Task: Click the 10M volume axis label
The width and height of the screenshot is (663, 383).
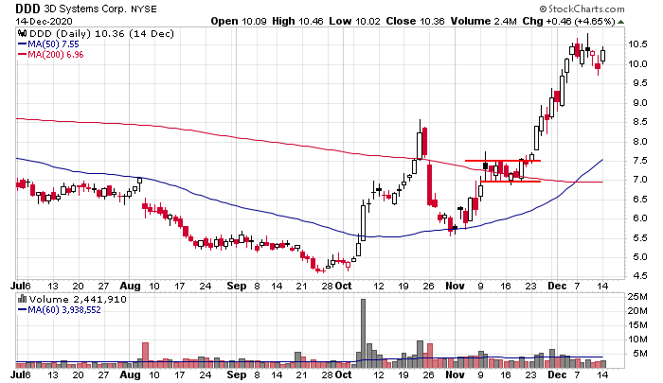Action: [637, 339]
